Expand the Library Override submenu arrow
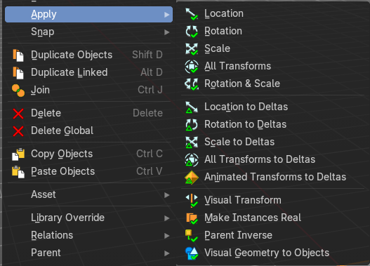370x266 pixels. click(x=167, y=218)
